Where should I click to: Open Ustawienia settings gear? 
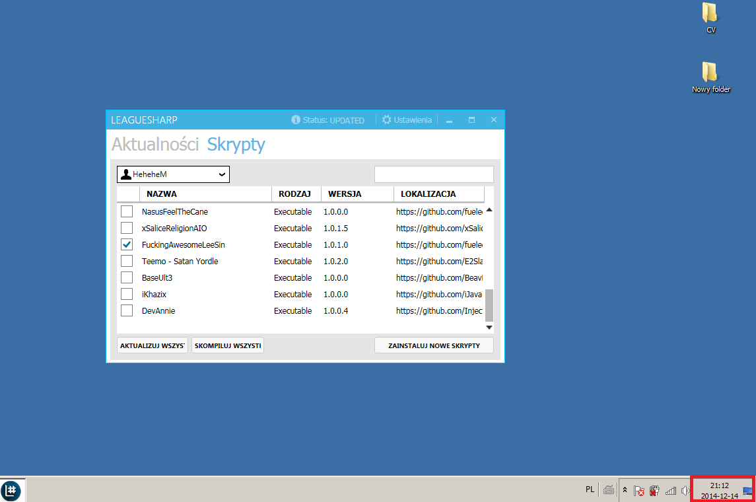[387, 120]
